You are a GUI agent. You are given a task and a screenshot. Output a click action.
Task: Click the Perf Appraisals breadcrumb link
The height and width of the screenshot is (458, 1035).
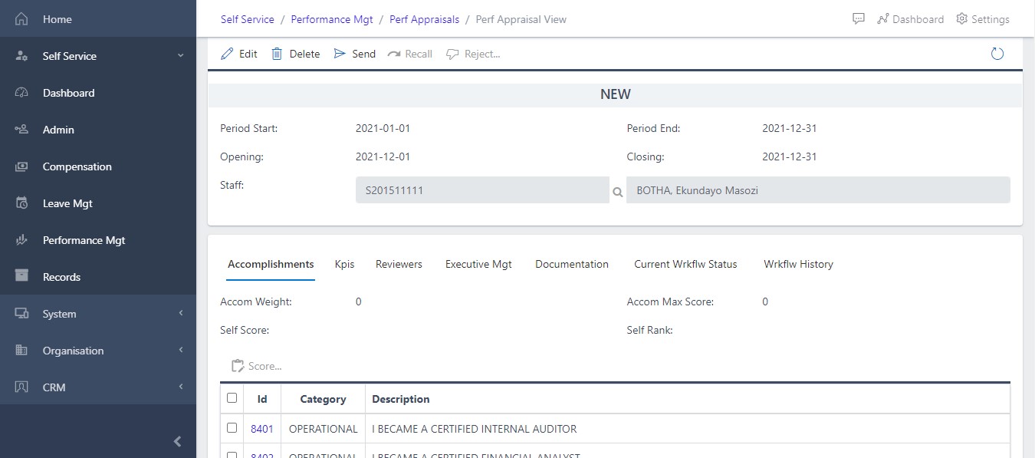[425, 19]
